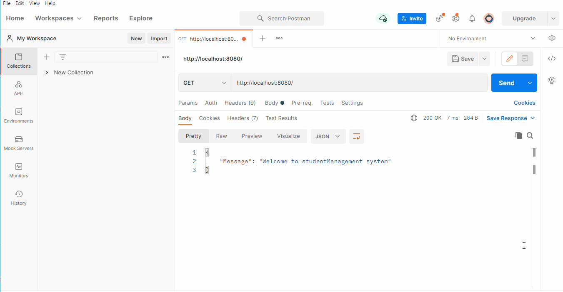The image size is (563, 292).
Task: Switch to the request Settings tab
Action: click(352, 103)
